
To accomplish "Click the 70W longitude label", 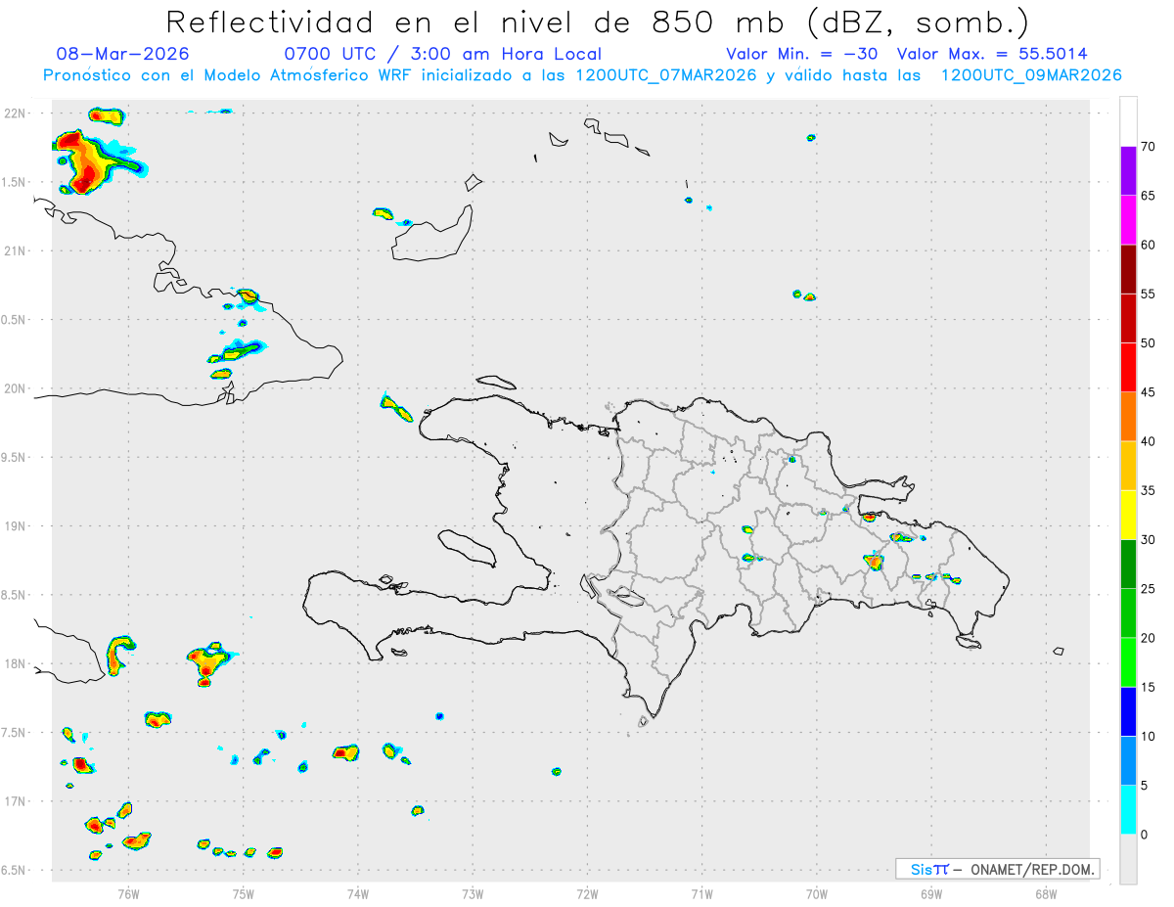I will [x=817, y=893].
